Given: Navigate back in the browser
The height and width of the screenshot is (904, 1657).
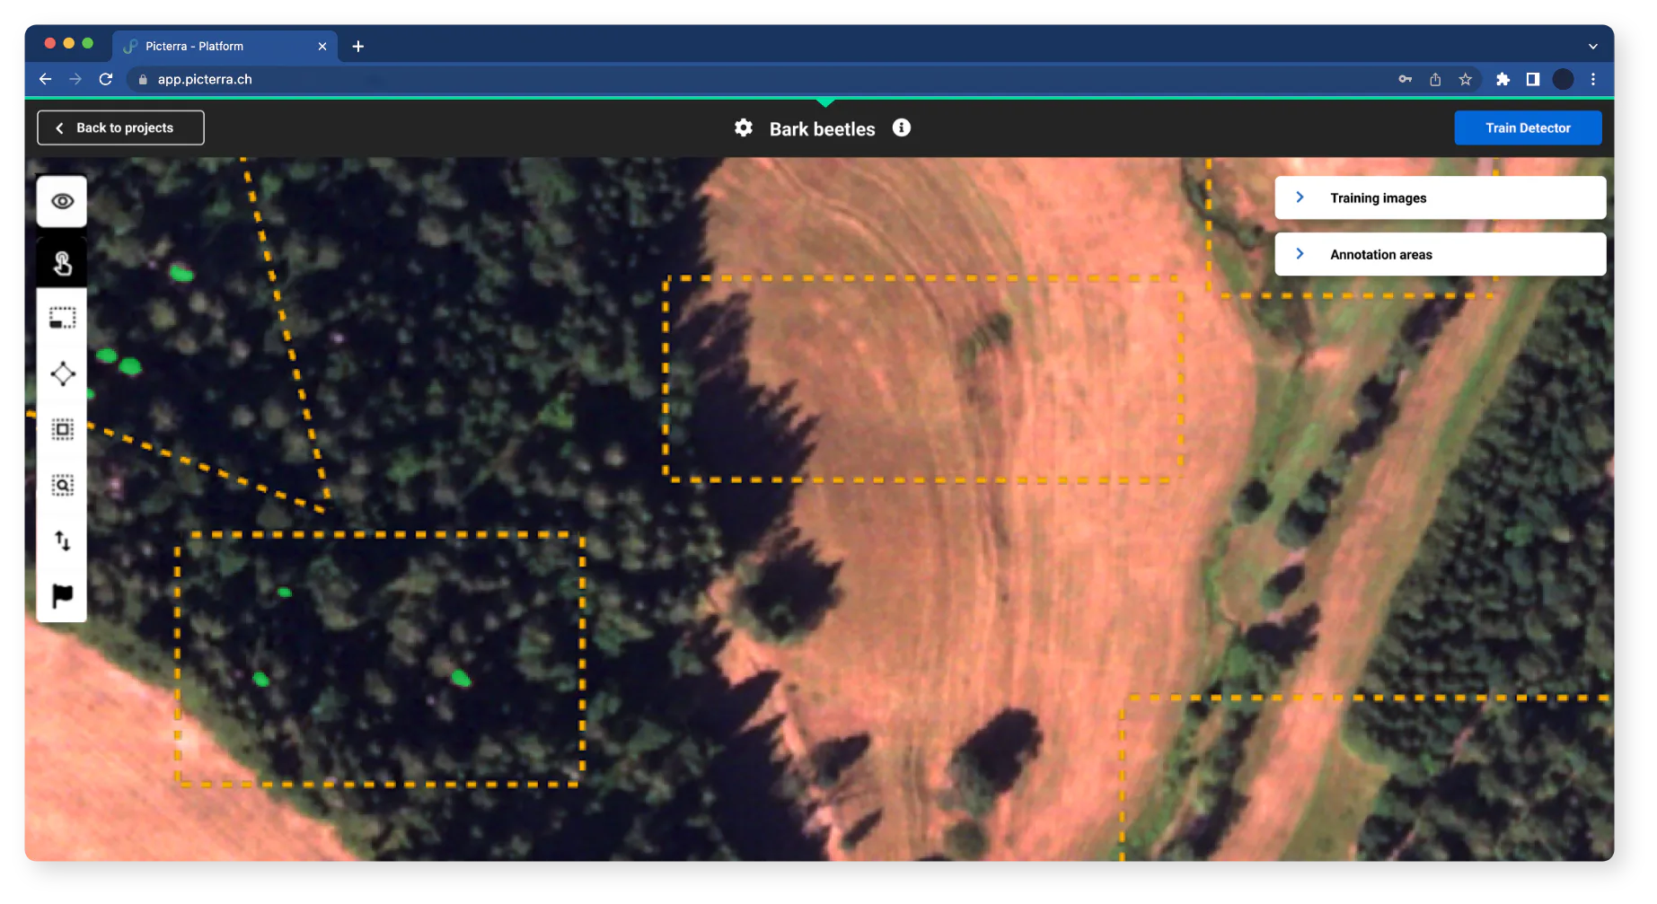Looking at the screenshot, I should [45, 79].
